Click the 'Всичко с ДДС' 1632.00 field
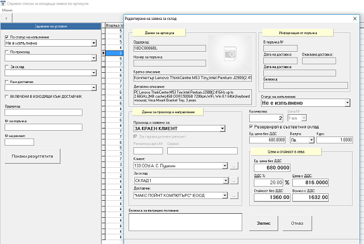 pos(311,197)
